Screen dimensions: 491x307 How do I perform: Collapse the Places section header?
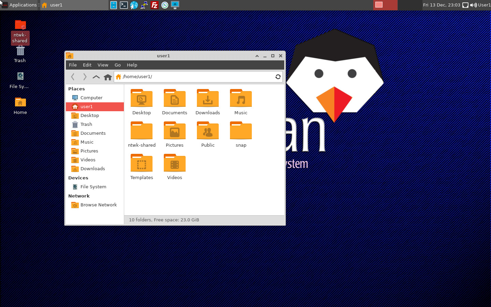pos(76,89)
